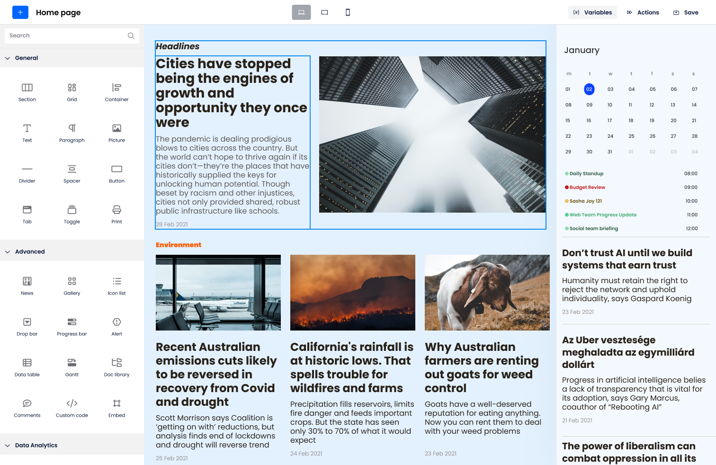Open the Actions menu
716x465 pixels.
[643, 12]
